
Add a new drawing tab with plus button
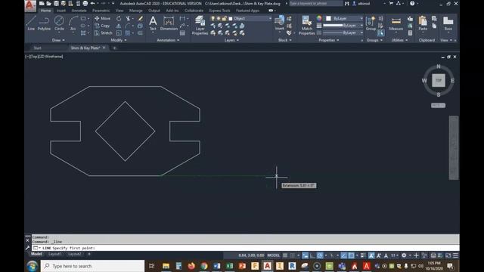pyautogui.click(x=114, y=48)
